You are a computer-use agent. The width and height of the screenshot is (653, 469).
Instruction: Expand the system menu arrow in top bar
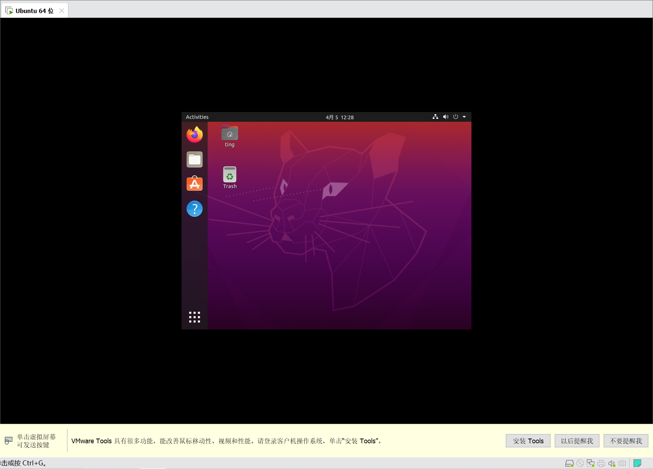[x=464, y=117]
